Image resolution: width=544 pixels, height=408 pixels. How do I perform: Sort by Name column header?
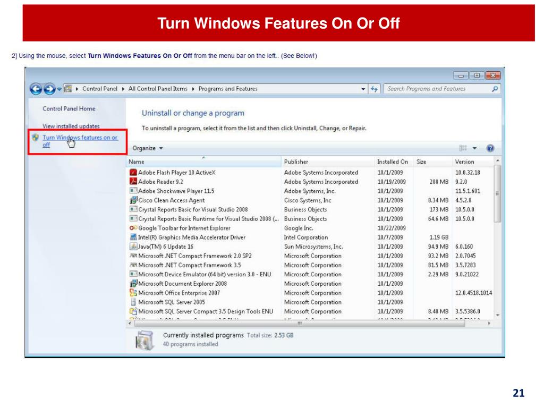pos(203,161)
